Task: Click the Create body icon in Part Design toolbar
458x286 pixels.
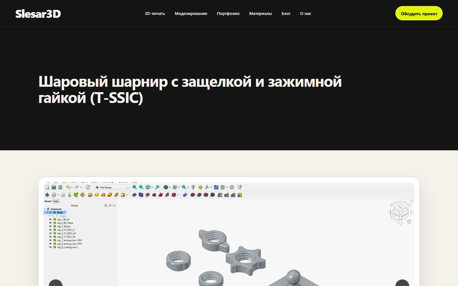Action: point(47,195)
